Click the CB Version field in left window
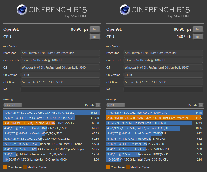 coord(60,75)
